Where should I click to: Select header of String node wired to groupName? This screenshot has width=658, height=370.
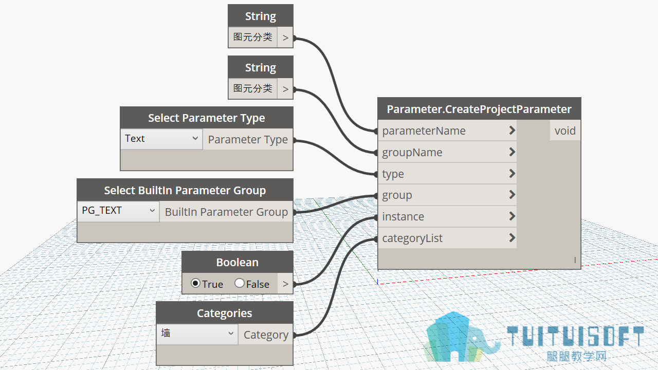[x=261, y=67]
